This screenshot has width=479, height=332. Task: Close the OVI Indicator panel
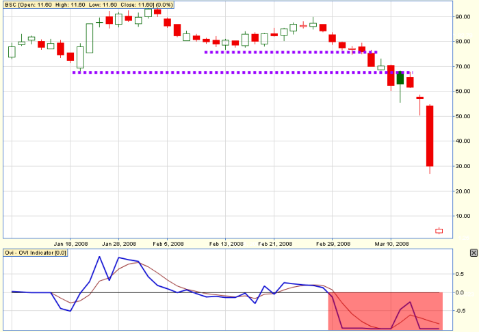coord(474,253)
